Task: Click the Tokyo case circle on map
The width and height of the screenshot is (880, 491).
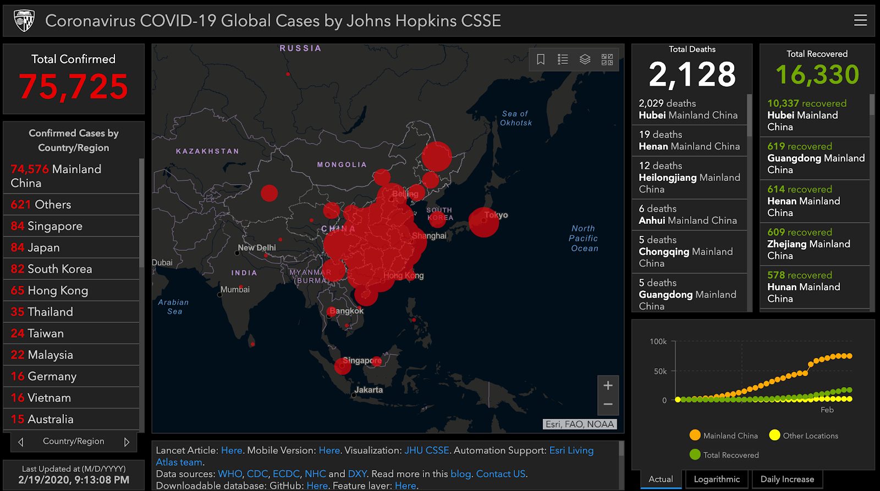Action: [x=483, y=222]
